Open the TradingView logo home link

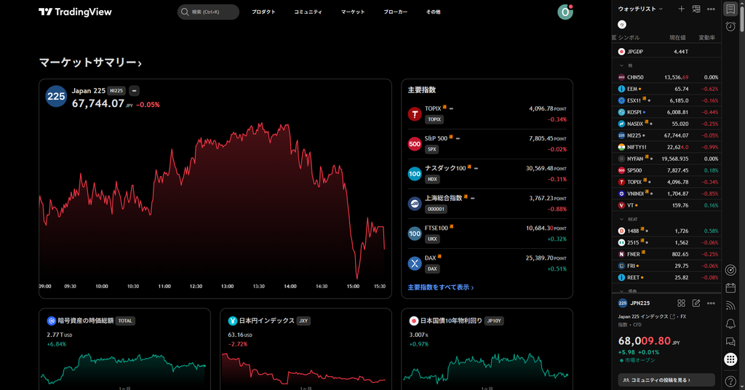pyautogui.click(x=75, y=12)
